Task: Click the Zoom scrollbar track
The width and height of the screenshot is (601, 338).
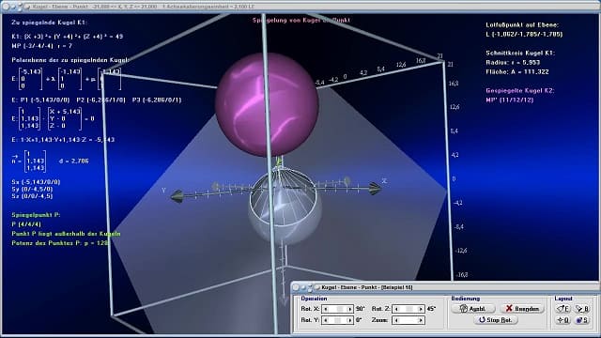Action: click(408, 320)
